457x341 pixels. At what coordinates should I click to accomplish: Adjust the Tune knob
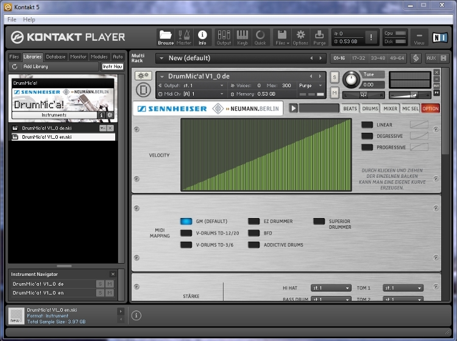point(351,80)
